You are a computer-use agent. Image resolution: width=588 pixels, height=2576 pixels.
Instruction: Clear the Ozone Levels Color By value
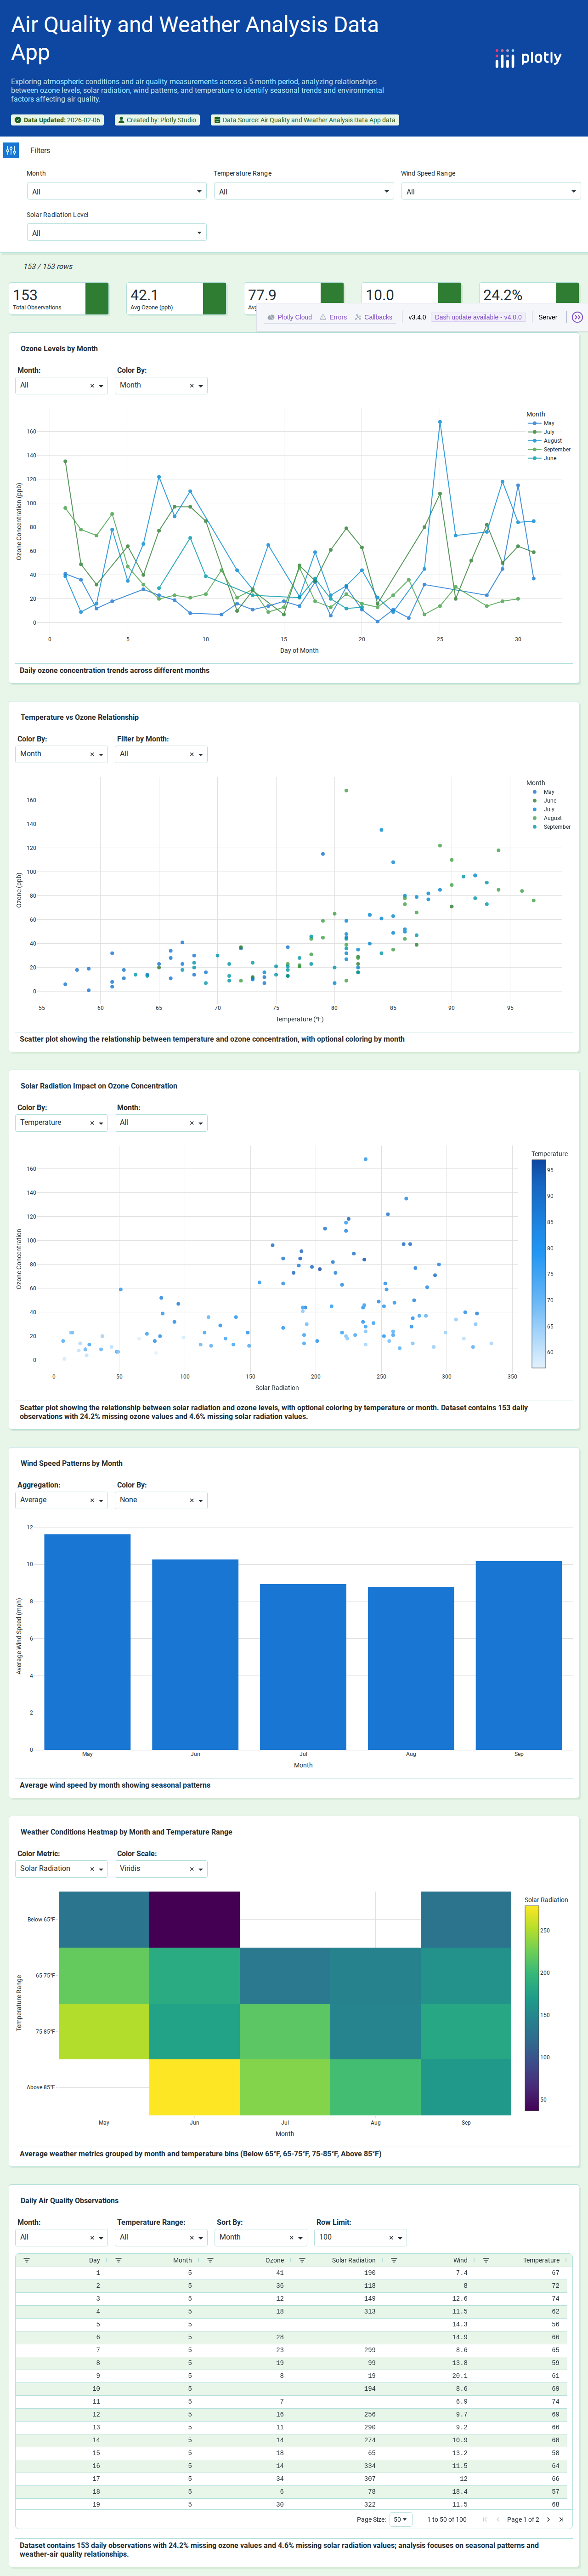(x=192, y=386)
